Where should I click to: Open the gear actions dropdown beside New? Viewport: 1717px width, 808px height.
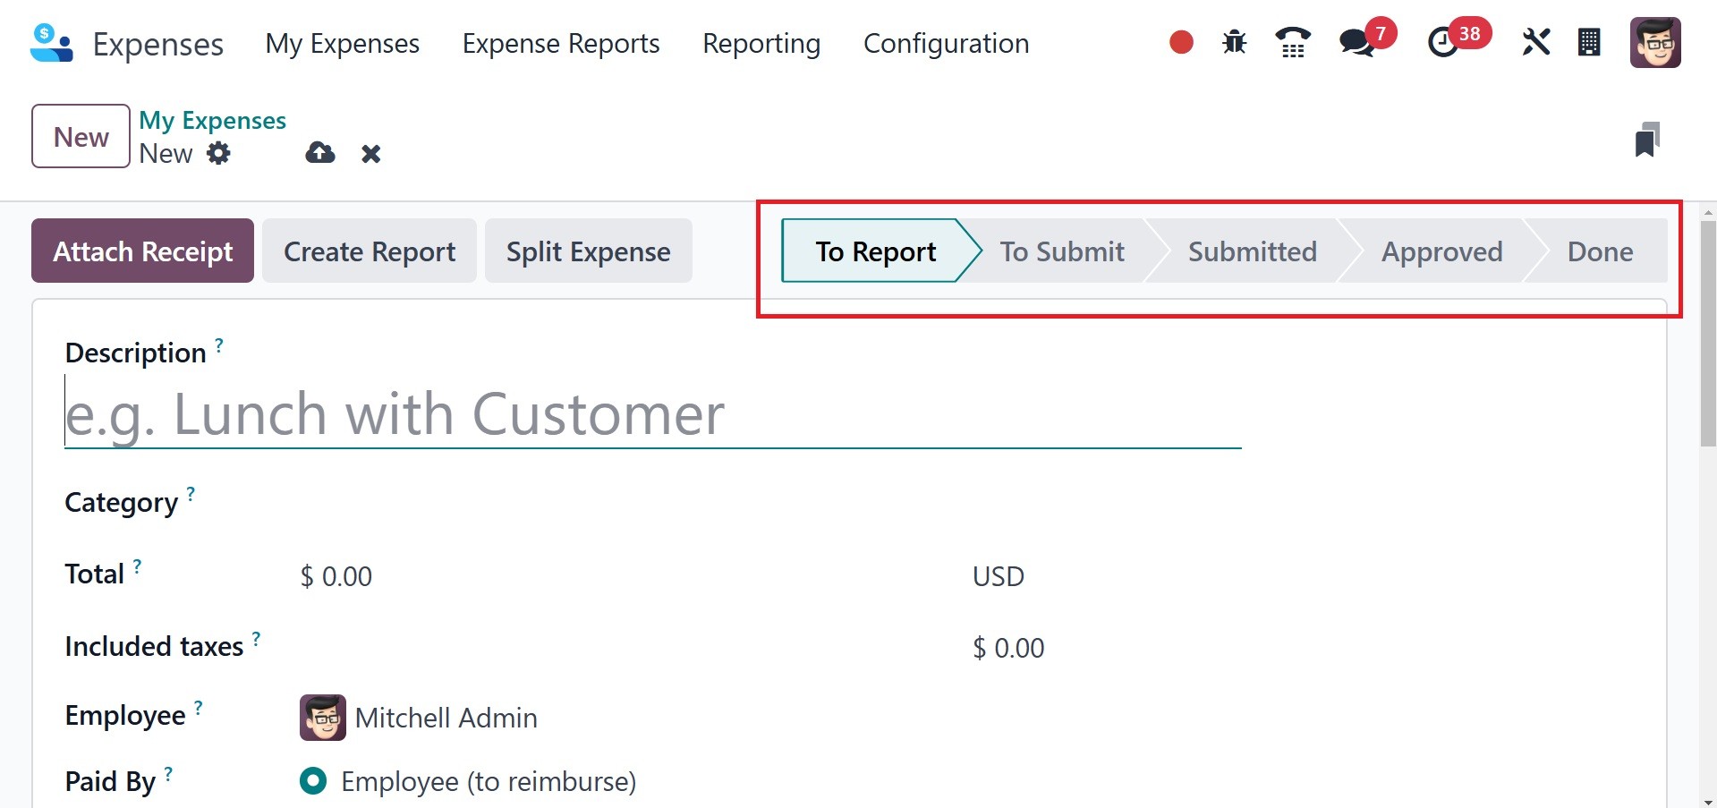[218, 153]
